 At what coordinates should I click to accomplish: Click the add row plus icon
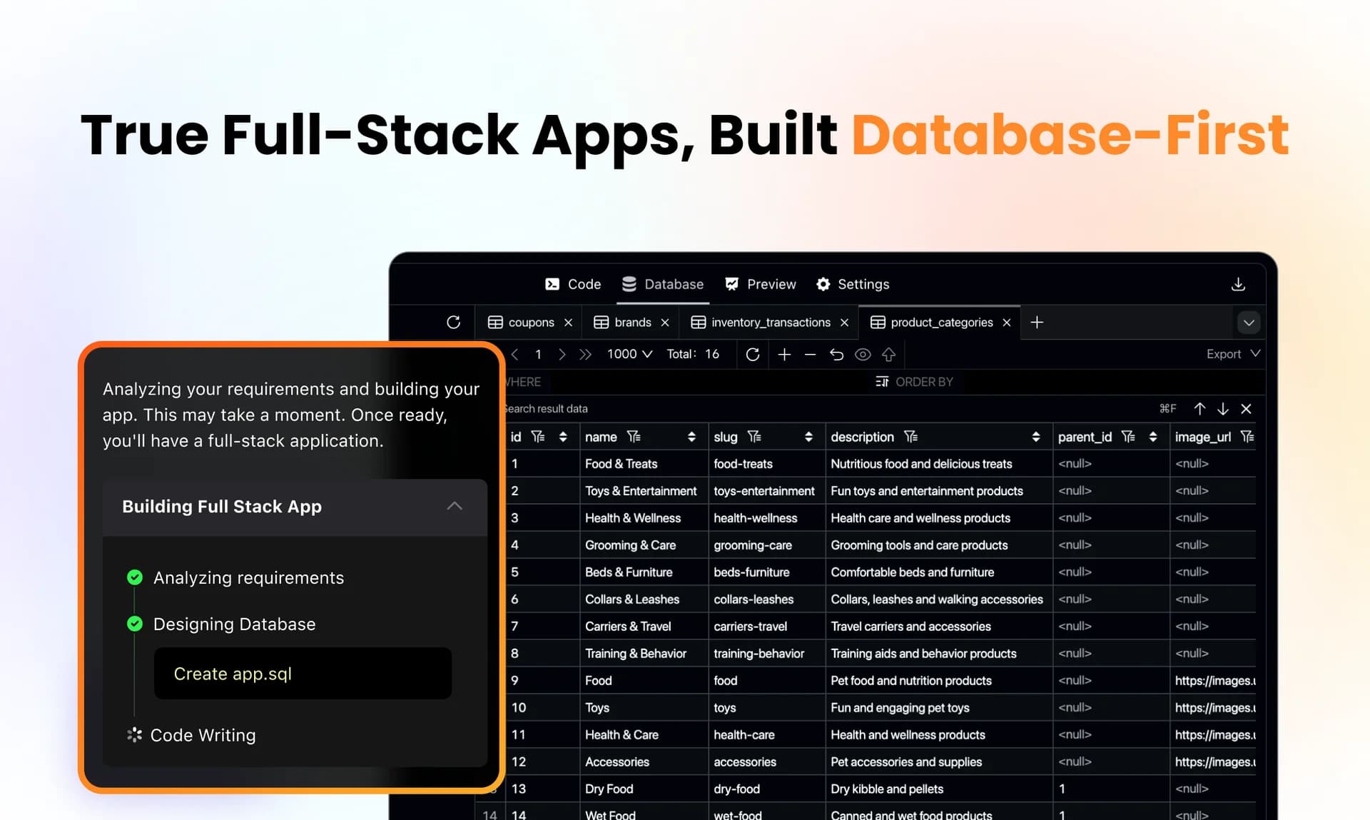(784, 354)
